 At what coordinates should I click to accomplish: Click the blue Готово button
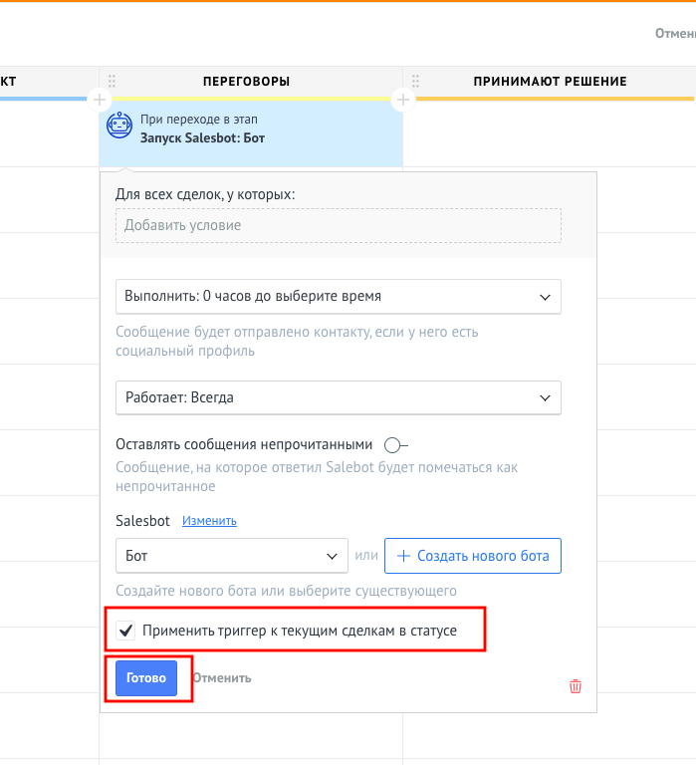[x=146, y=678]
